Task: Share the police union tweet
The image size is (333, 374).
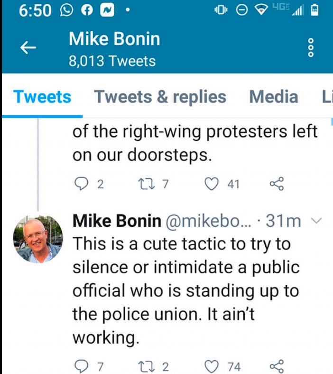Action: [276, 366]
